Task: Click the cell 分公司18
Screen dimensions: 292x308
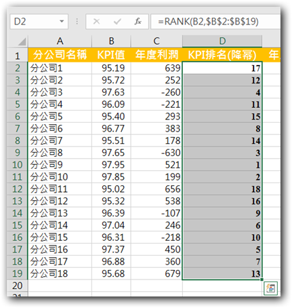Action: [60, 273]
